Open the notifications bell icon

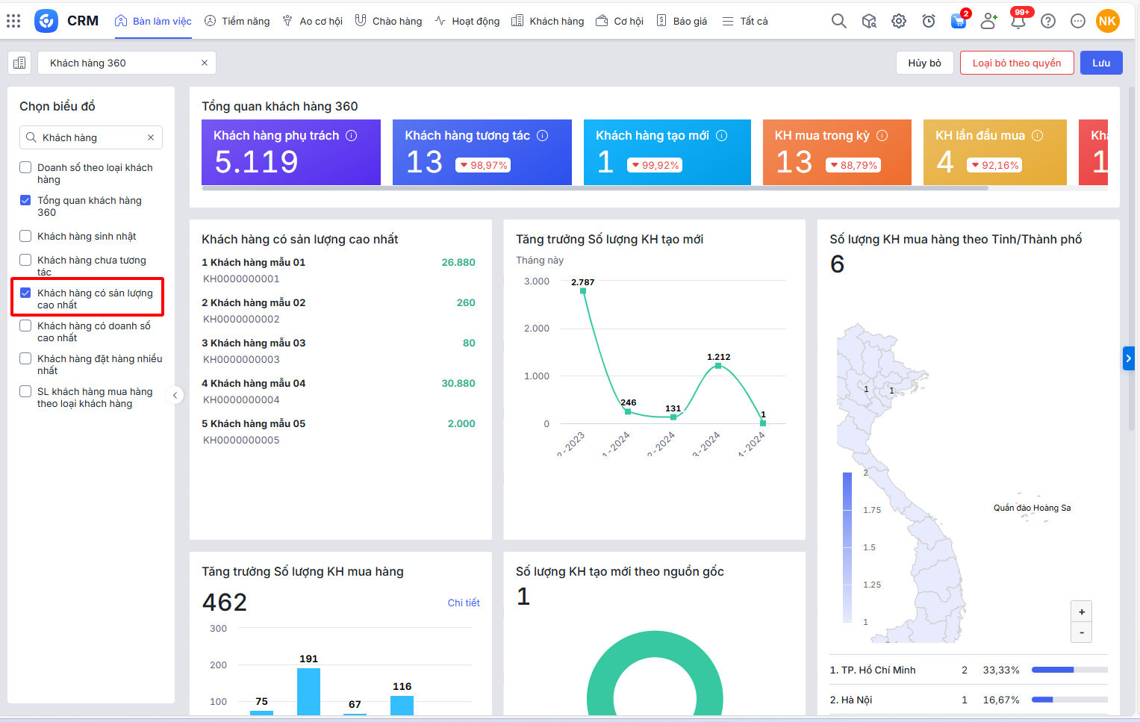tap(1018, 21)
